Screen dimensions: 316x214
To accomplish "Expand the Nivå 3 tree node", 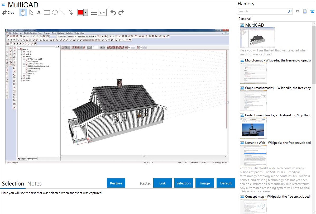I will click(x=21, y=81).
